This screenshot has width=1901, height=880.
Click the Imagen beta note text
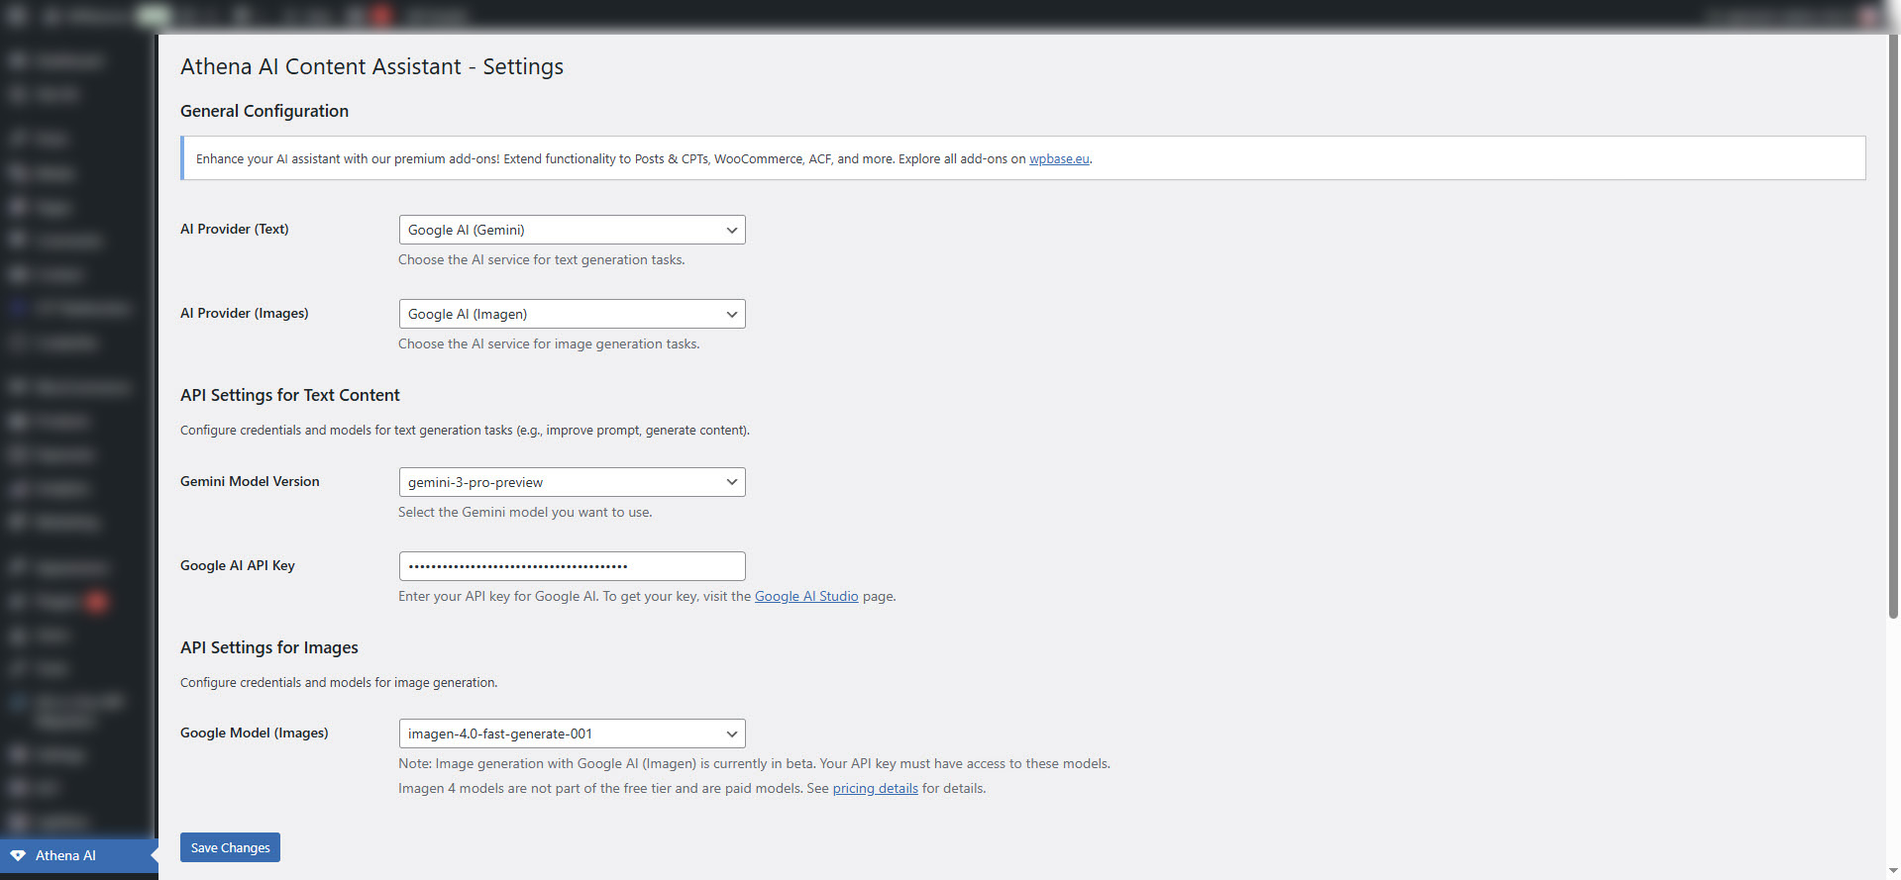point(754,763)
